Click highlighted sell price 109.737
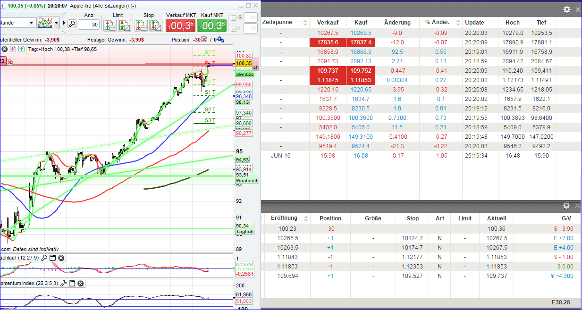The width and height of the screenshot is (582, 310). coord(328,71)
